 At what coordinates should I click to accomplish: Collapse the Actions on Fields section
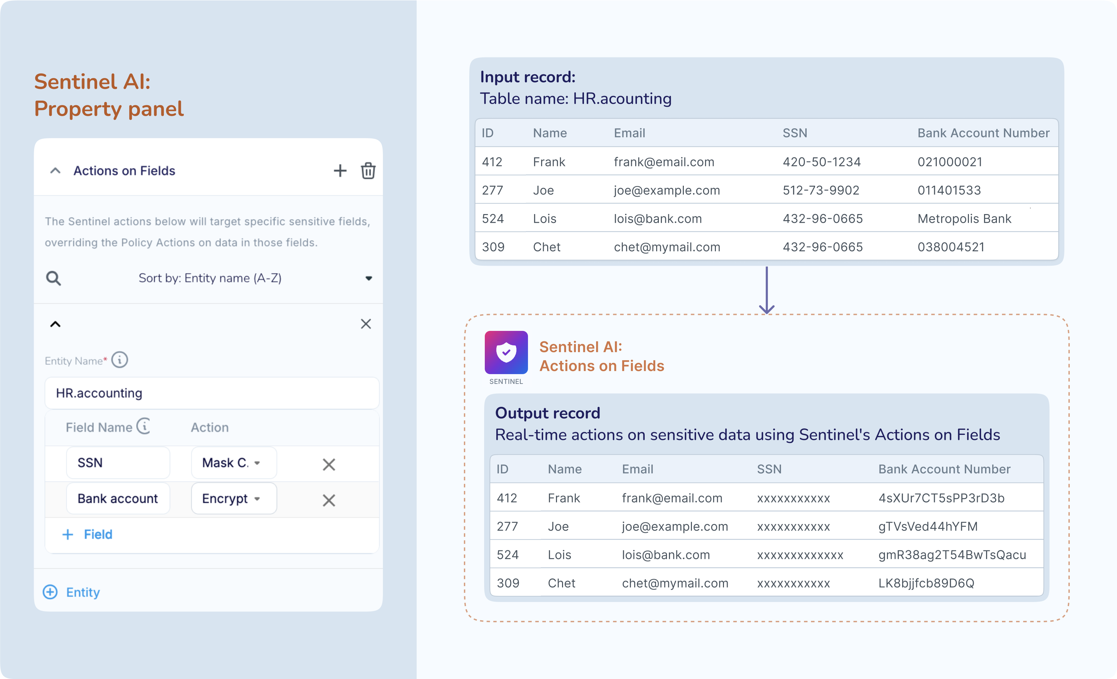(x=56, y=171)
